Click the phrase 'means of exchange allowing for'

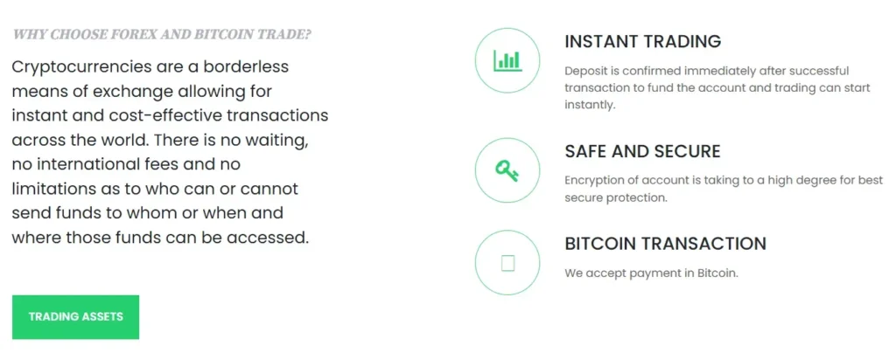pyautogui.click(x=143, y=91)
